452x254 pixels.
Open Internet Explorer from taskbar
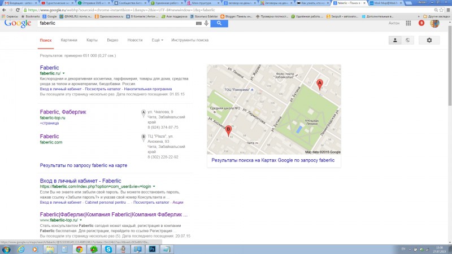click(21, 249)
